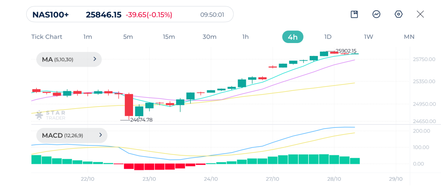Image resolution: width=441 pixels, height=194 pixels.
Task: Select the 5m timeframe
Action: tap(128, 37)
